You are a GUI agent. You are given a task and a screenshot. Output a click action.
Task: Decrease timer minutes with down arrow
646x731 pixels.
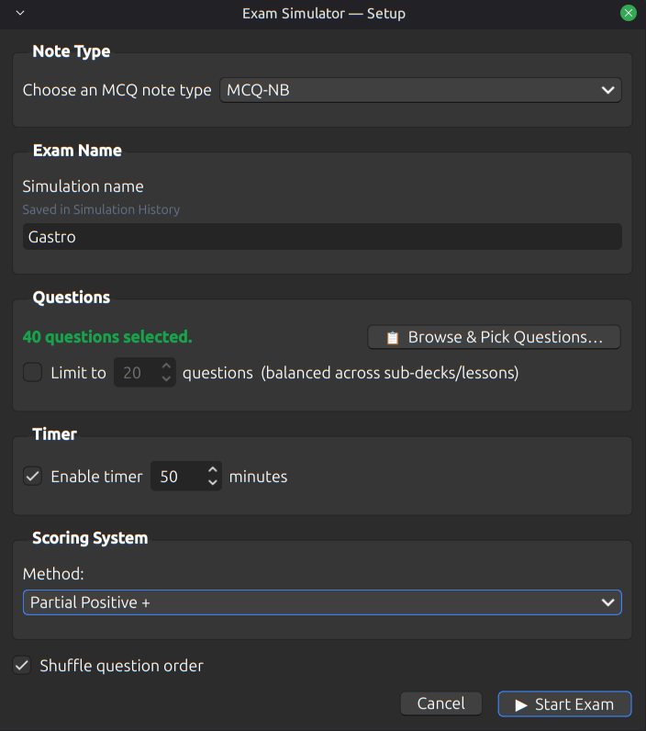[x=213, y=482]
